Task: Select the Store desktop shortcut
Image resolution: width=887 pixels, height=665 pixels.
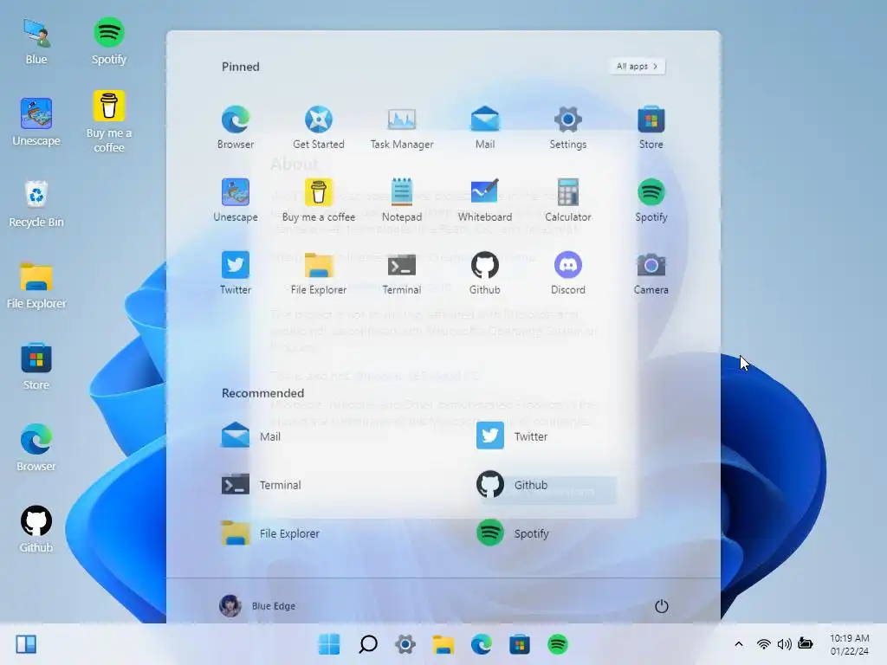Action: pyautogui.click(x=36, y=366)
